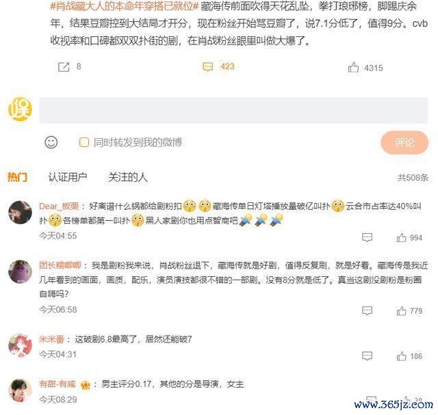Viewport: 438px width, 415px height.
Task: Open Dear_板栗's username profile link
Action: point(59,206)
